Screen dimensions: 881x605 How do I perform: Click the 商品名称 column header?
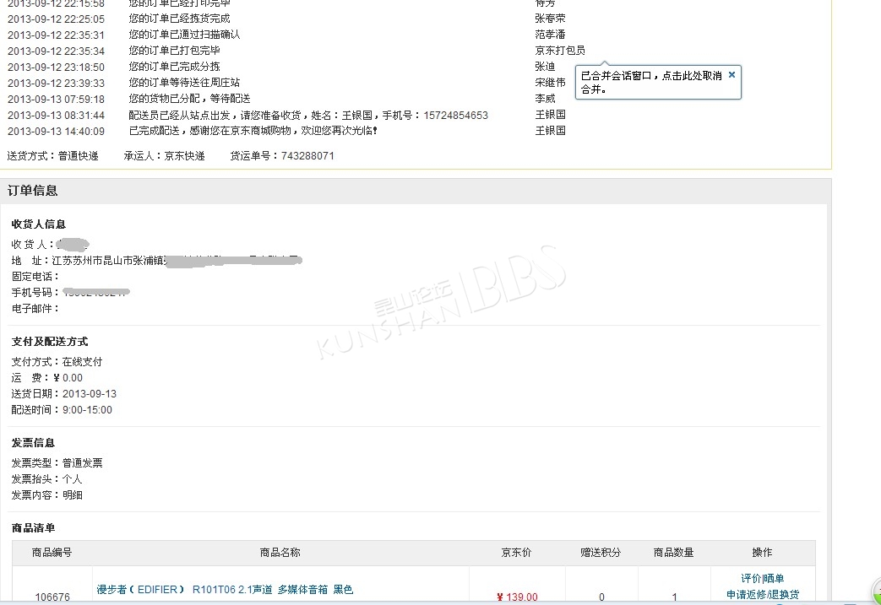[x=280, y=552]
